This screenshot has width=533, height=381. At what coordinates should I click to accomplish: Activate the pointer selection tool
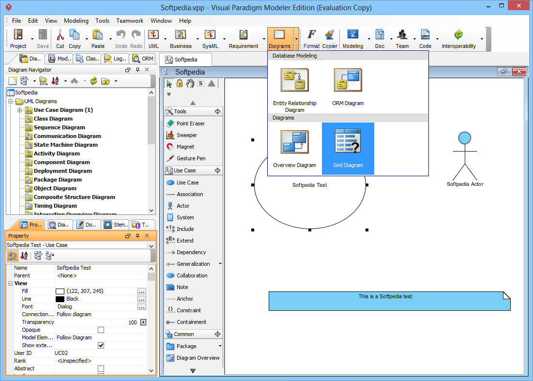(x=169, y=83)
